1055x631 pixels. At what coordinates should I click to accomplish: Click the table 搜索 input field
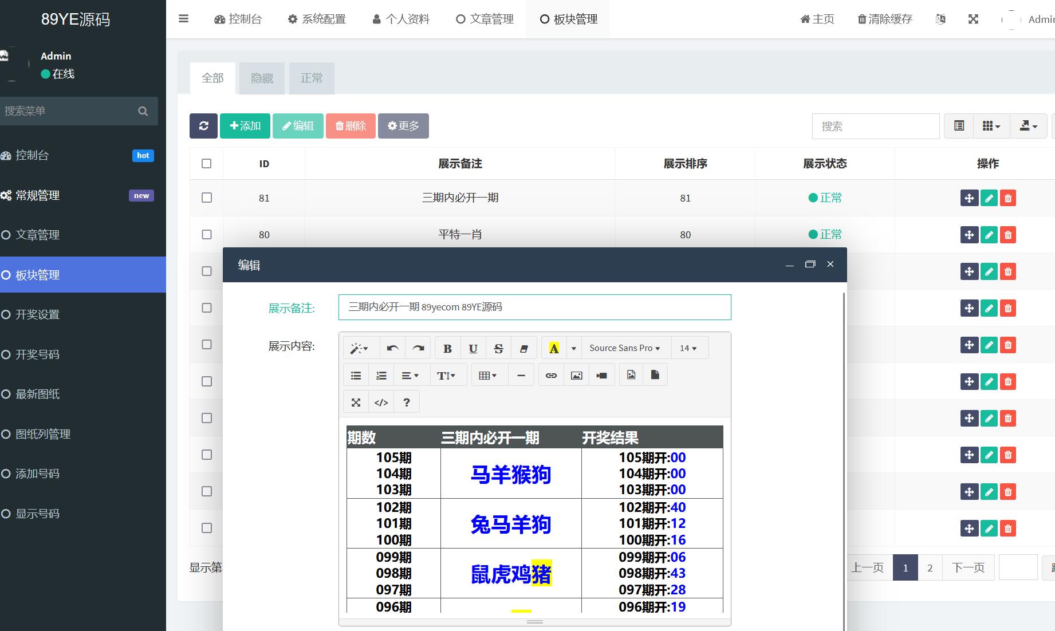coord(876,126)
